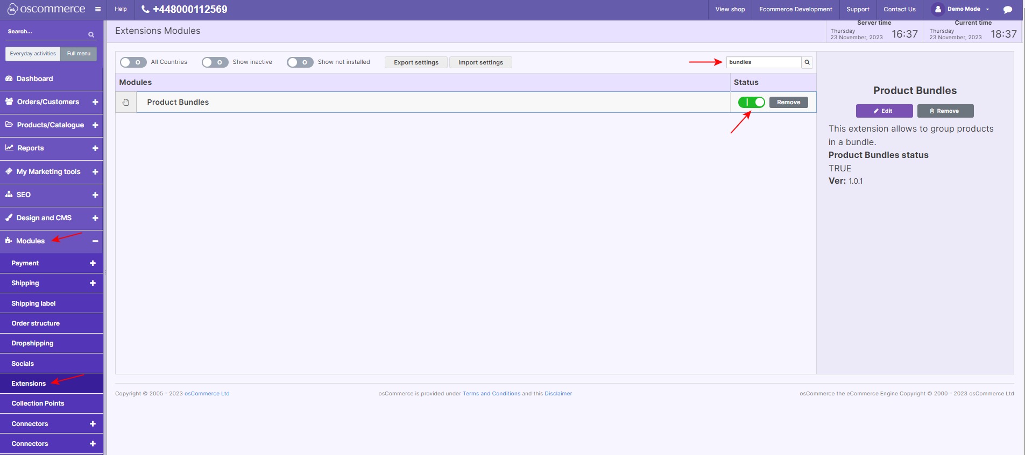Focus the bundles search input field
1025x455 pixels.
pyautogui.click(x=764, y=62)
